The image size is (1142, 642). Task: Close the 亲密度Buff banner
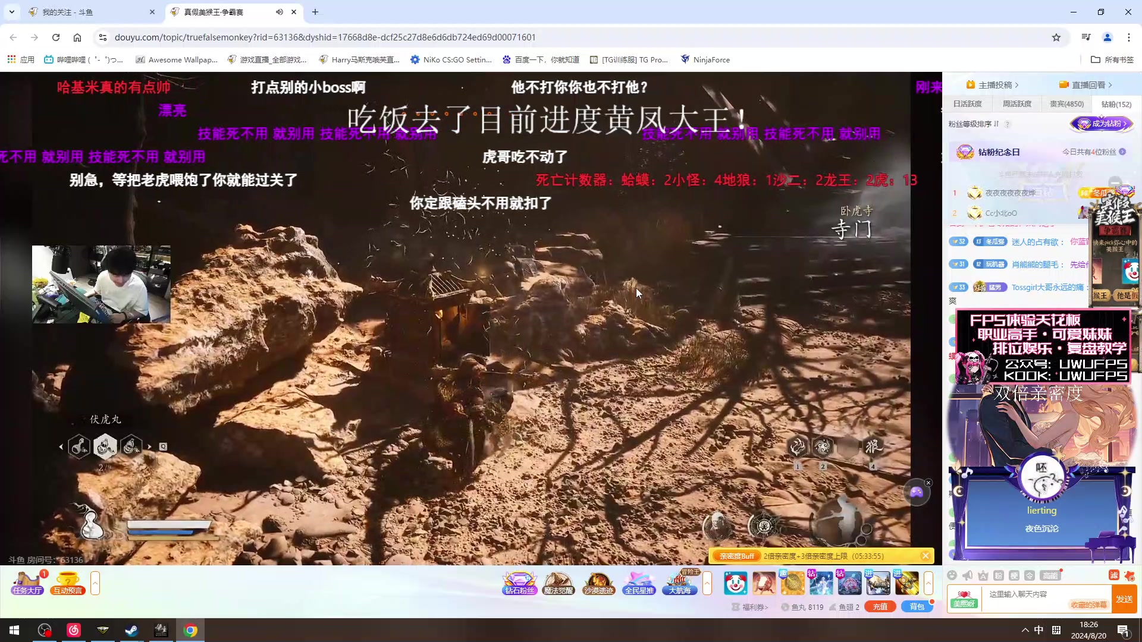pyautogui.click(x=925, y=556)
